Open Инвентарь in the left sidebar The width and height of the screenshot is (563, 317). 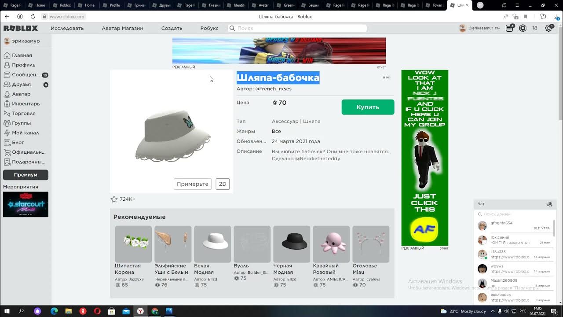click(x=26, y=104)
